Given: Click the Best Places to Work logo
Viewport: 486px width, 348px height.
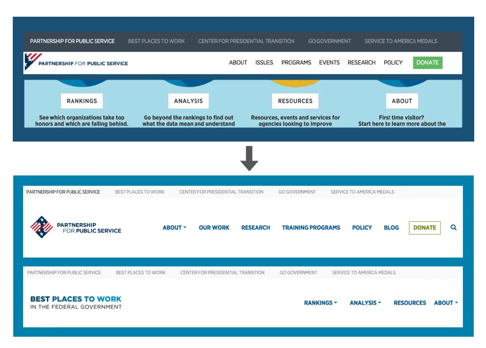Looking at the screenshot, I should pos(76,302).
